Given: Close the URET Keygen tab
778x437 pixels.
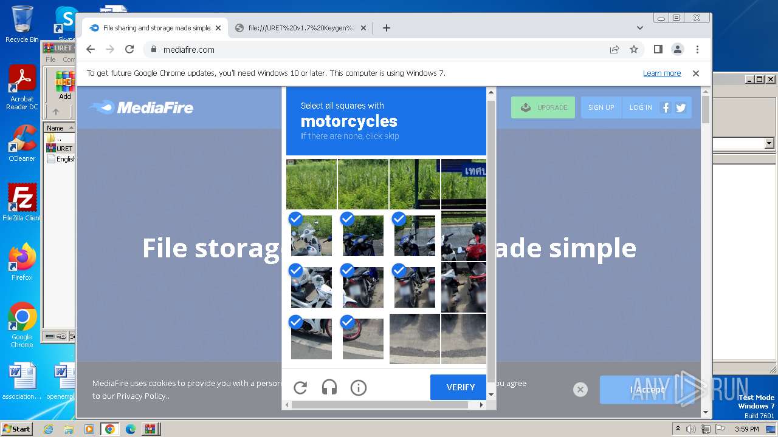Looking at the screenshot, I should pyautogui.click(x=363, y=28).
